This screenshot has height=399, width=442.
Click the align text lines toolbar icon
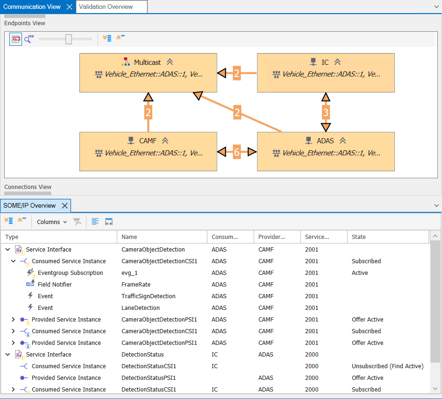[95, 222]
